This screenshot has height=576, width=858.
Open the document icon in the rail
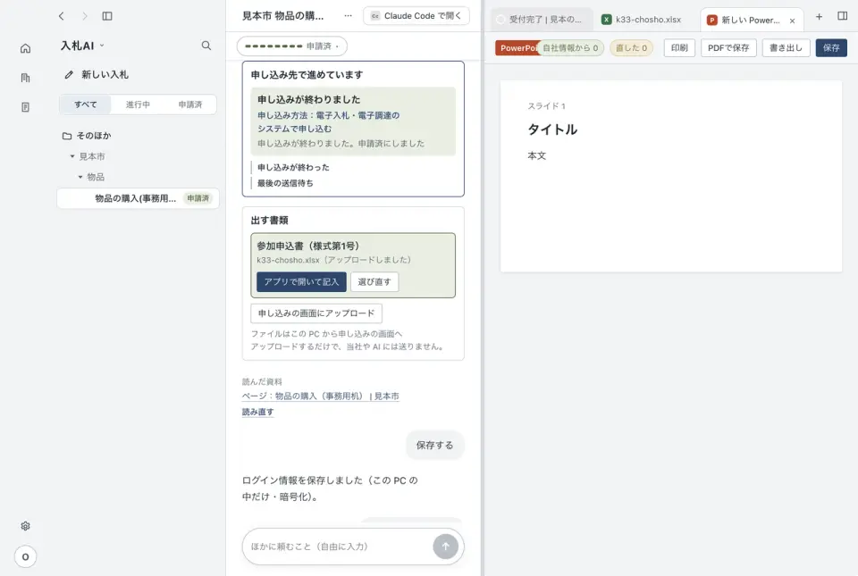click(25, 107)
